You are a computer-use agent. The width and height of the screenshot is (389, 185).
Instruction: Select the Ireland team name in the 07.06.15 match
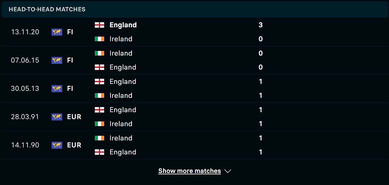121,53
